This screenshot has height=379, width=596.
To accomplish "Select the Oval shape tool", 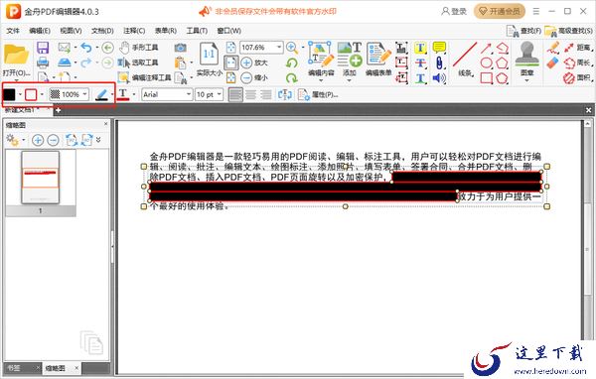I will coord(486,63).
